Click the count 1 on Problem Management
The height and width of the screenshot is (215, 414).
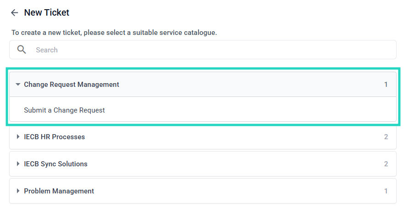pos(386,191)
